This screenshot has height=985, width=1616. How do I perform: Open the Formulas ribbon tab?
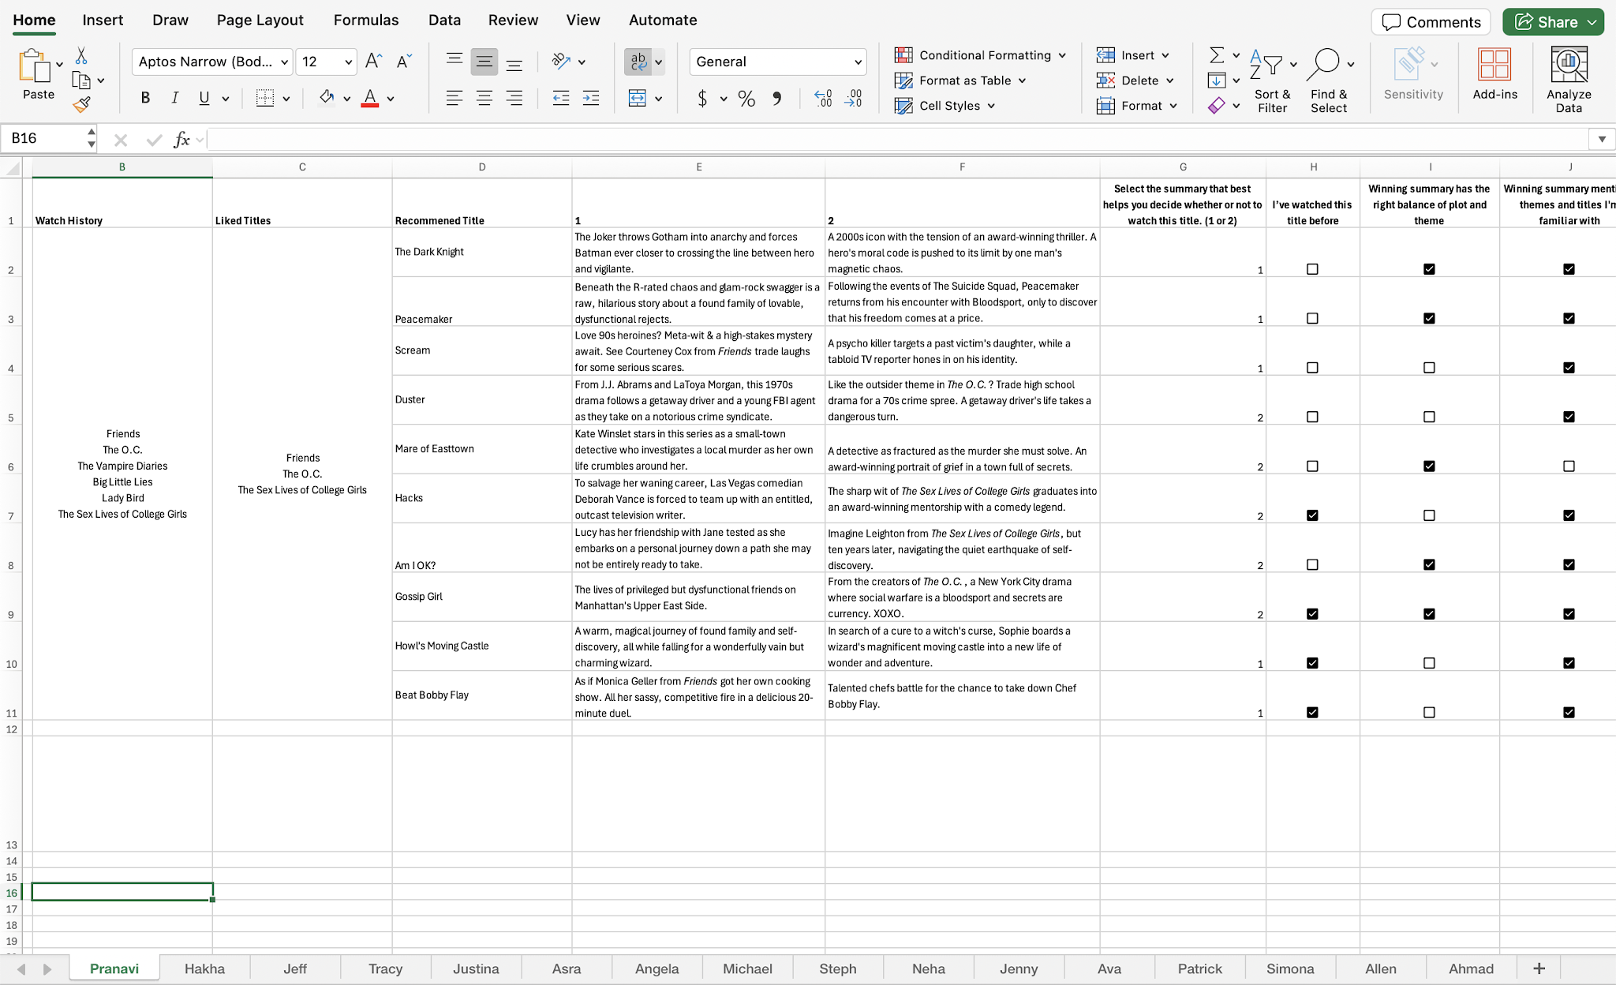tap(366, 20)
